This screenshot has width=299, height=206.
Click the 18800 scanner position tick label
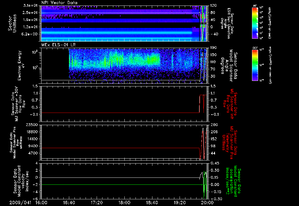pyautogui.click(x=32, y=132)
